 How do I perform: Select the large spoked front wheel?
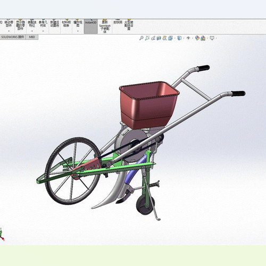(73, 171)
